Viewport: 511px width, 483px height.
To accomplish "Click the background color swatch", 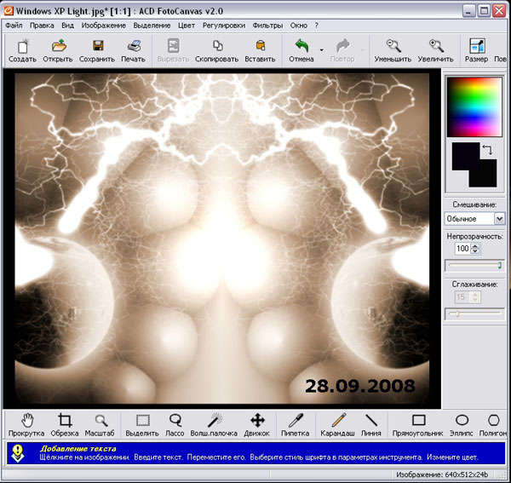I will pos(488,178).
